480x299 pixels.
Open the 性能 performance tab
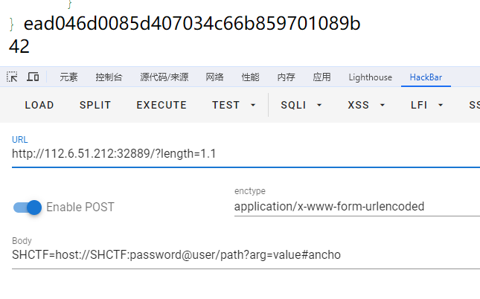click(x=250, y=77)
